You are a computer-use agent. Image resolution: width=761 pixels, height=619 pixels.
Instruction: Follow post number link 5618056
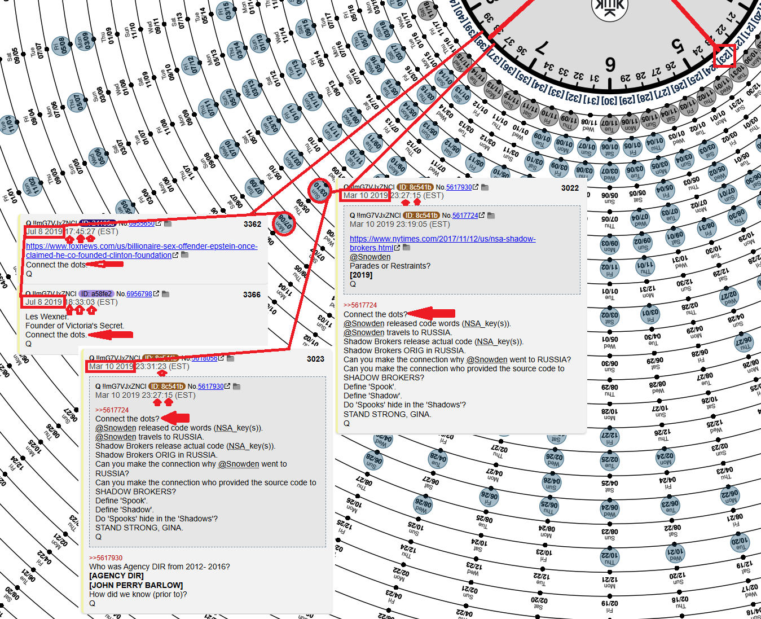[204, 358]
